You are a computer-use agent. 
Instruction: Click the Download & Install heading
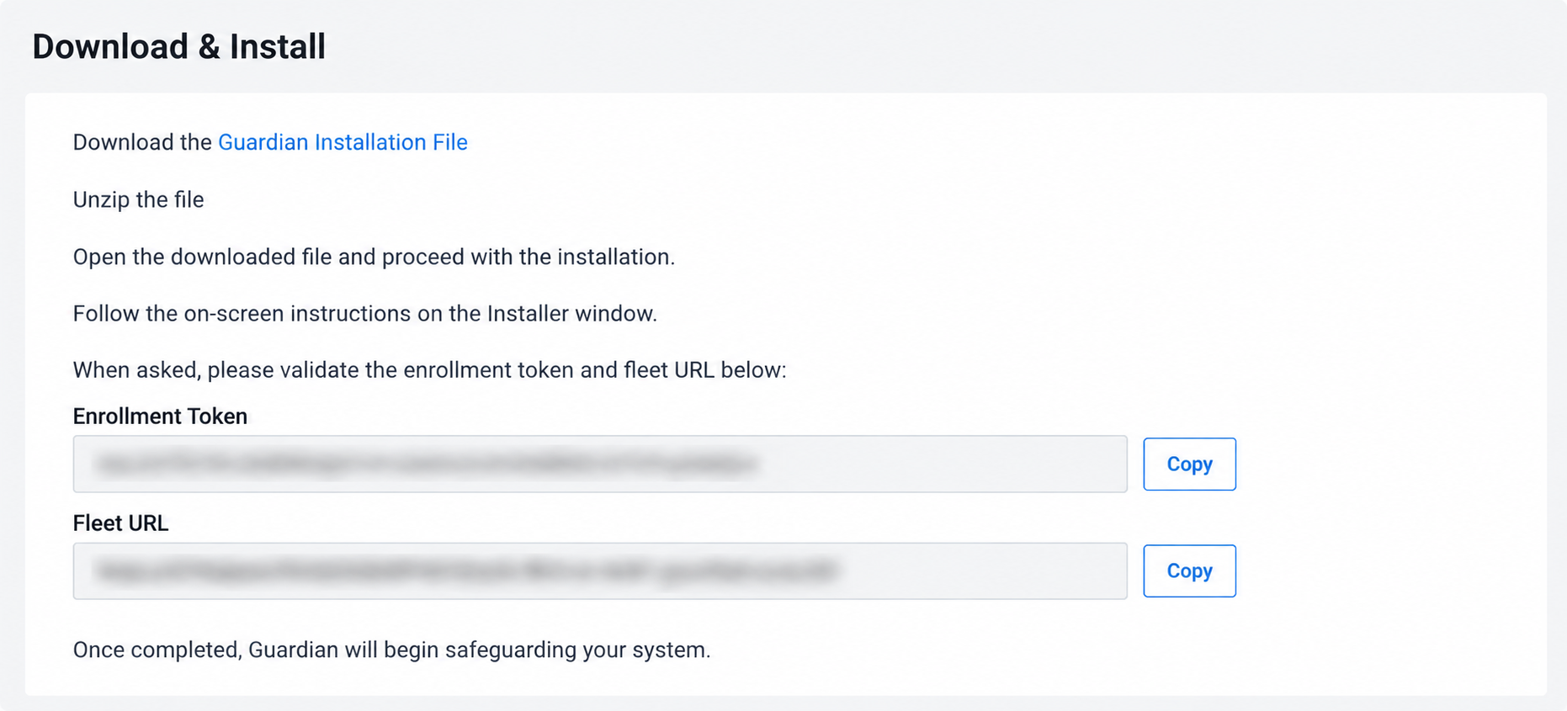pos(178,46)
